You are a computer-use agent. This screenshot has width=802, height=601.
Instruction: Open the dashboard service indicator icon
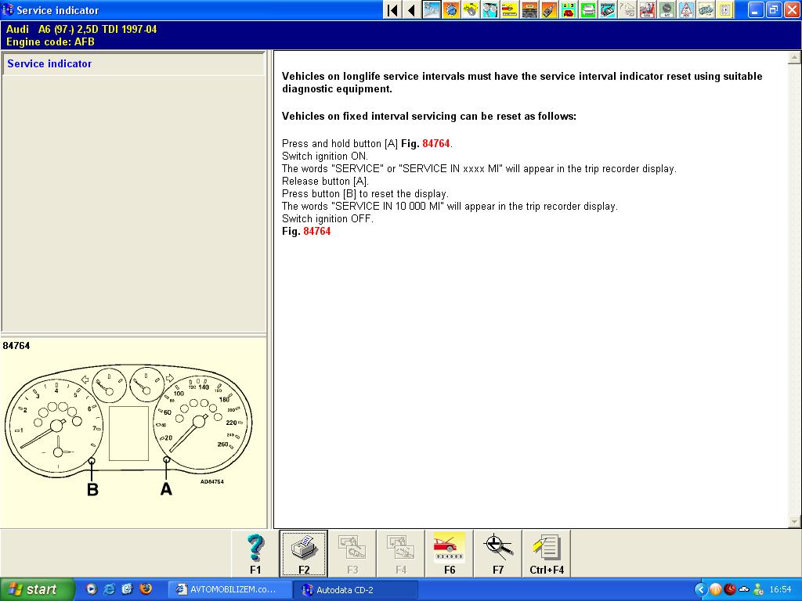[529, 10]
